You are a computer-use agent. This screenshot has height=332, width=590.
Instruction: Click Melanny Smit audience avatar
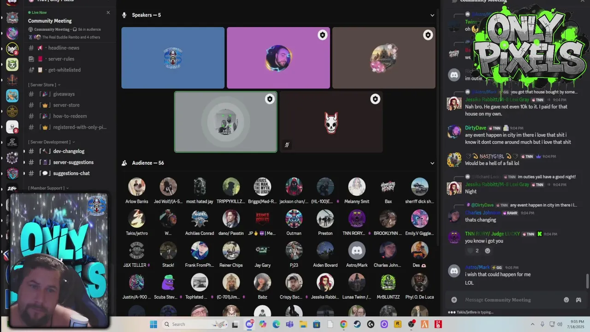point(357,187)
